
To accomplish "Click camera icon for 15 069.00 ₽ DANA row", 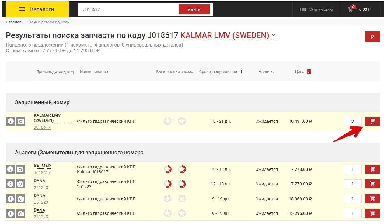I will pos(20,199).
